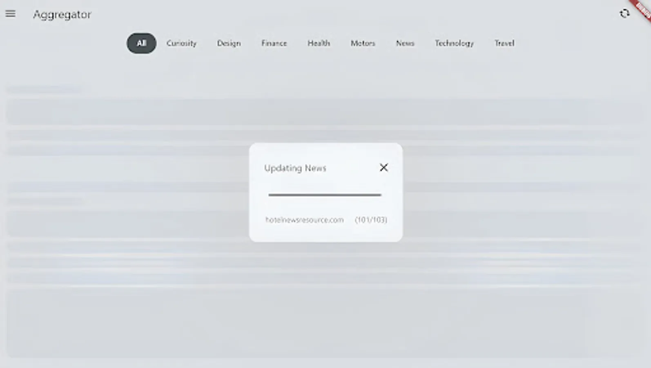The height and width of the screenshot is (368, 651).
Task: Show the Health category
Action: pos(319,43)
